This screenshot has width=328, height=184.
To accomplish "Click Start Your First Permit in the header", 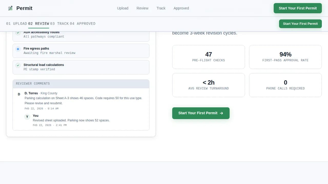I will pyautogui.click(x=298, y=8).
